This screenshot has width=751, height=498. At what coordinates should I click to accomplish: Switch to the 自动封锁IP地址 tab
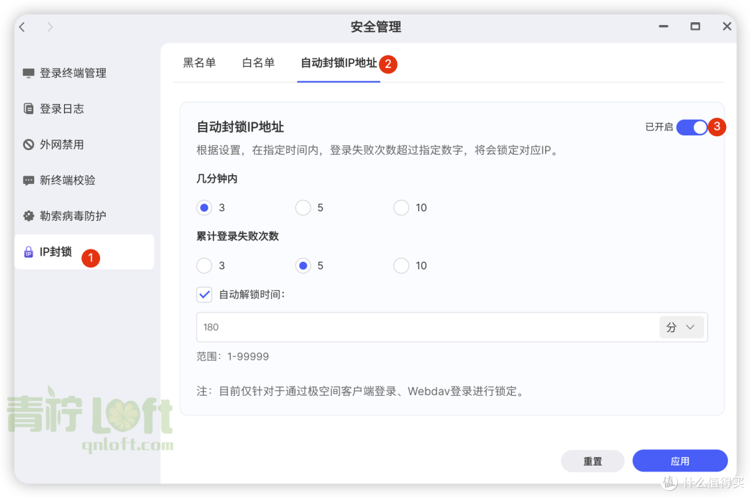(339, 63)
